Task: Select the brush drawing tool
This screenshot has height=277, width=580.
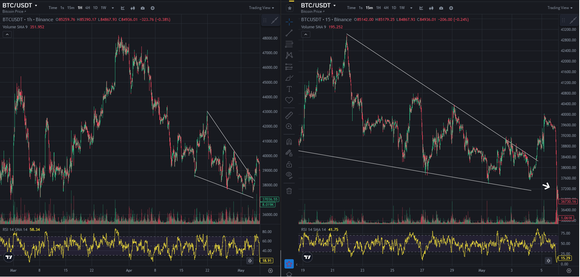Action: [x=289, y=78]
